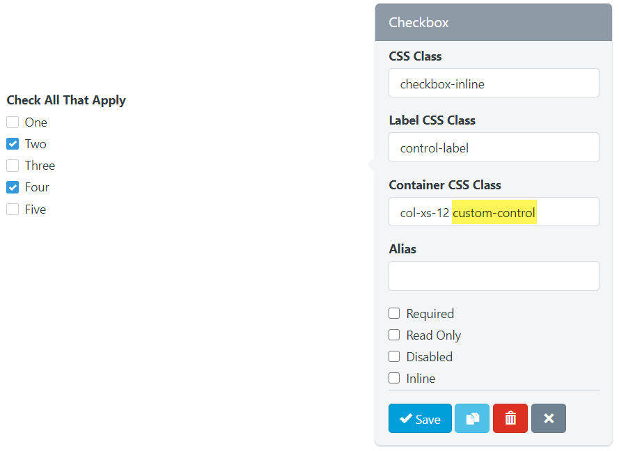Click the gray X cancel button
Image resolution: width=619 pixels, height=451 pixels.
click(549, 418)
